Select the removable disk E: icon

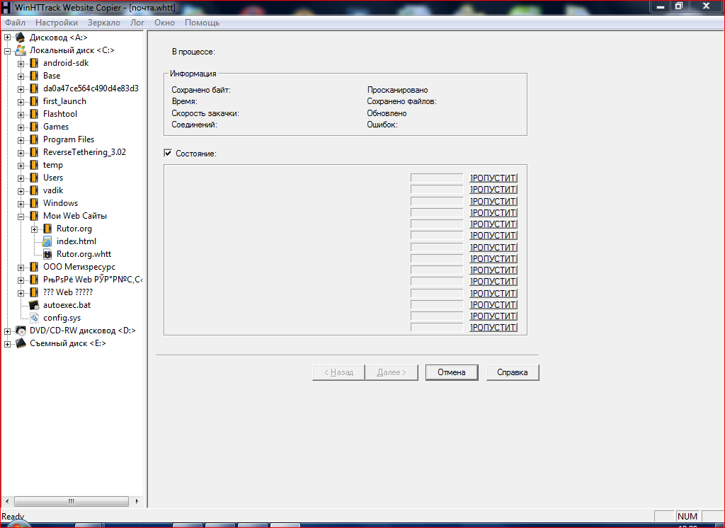[x=21, y=343]
